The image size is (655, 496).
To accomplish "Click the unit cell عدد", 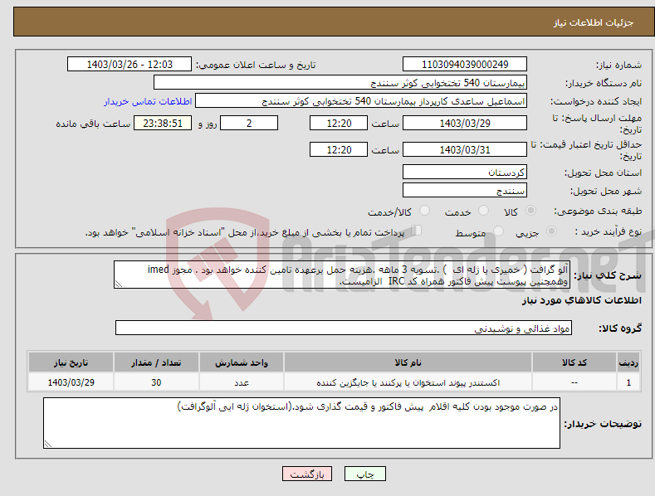I will tap(242, 382).
